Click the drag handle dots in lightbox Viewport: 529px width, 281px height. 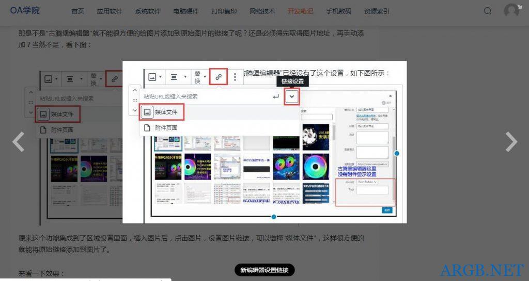135,100
